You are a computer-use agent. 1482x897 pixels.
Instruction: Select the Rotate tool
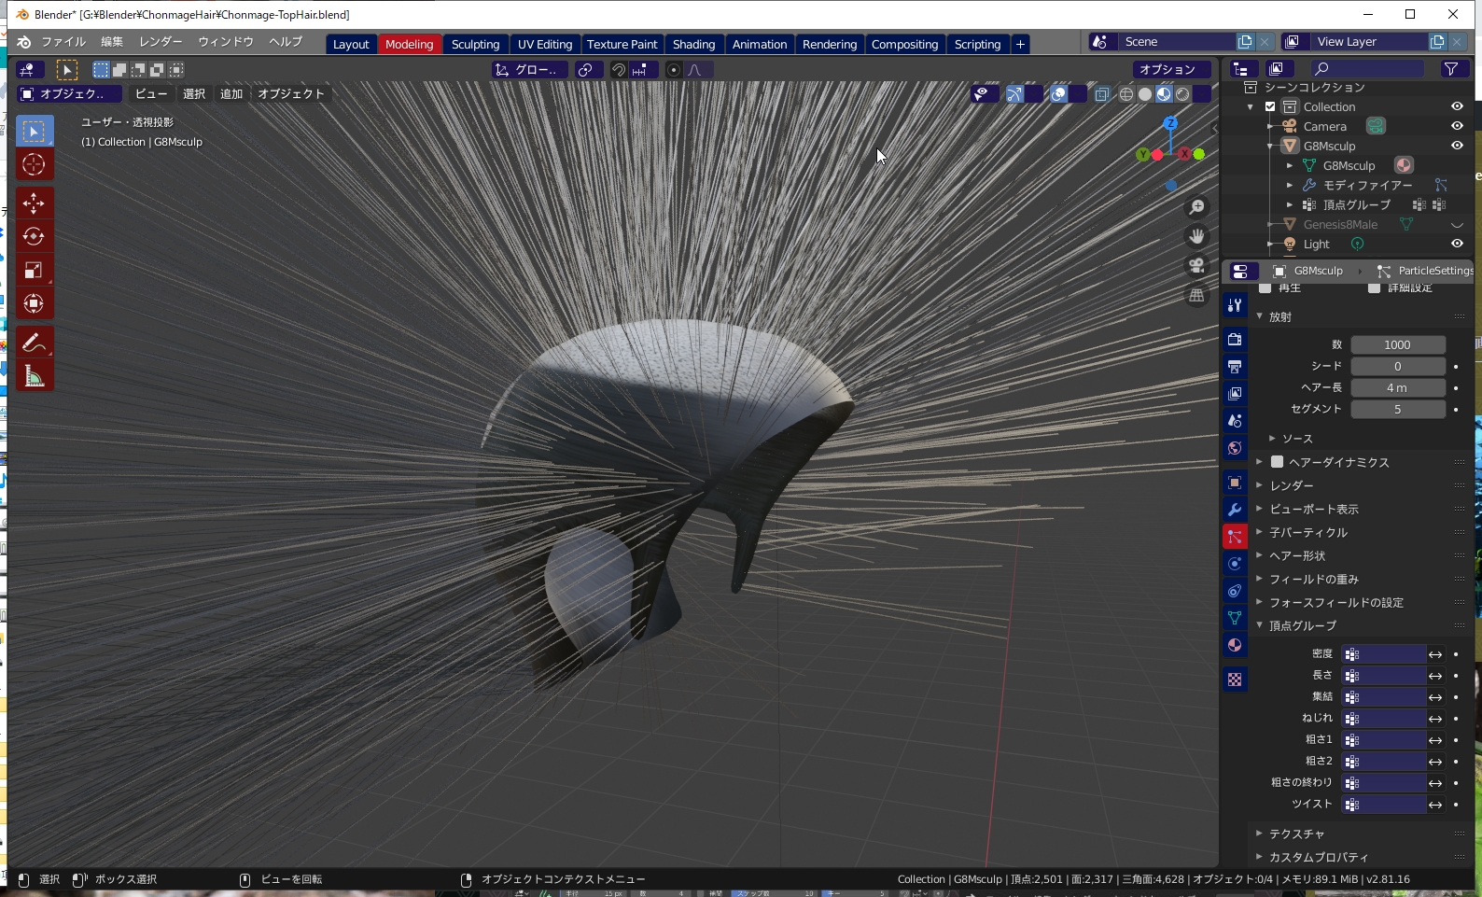(34, 236)
